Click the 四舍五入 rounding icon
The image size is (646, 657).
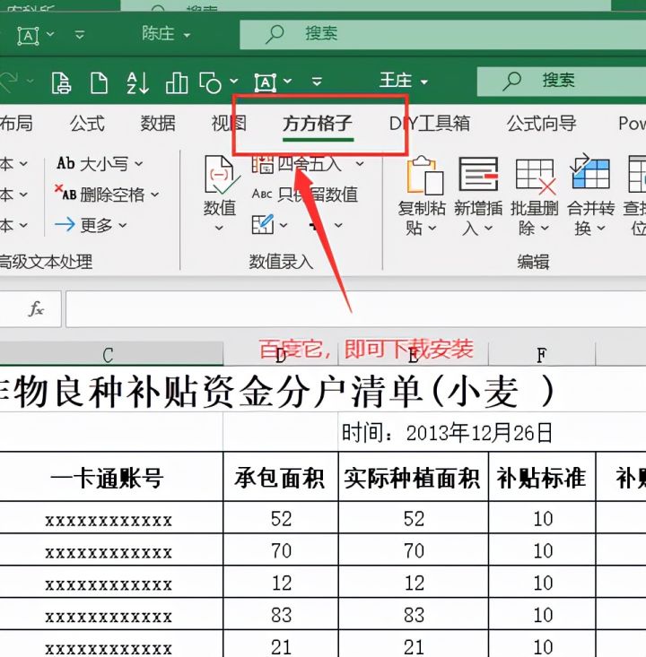(x=262, y=164)
